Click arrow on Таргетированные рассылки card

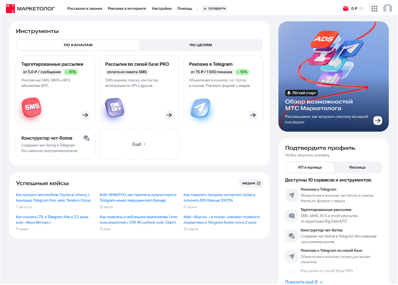click(x=85, y=115)
